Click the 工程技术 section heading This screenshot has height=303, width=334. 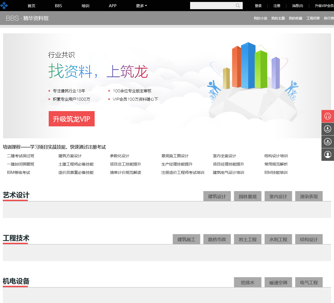(x=16, y=238)
